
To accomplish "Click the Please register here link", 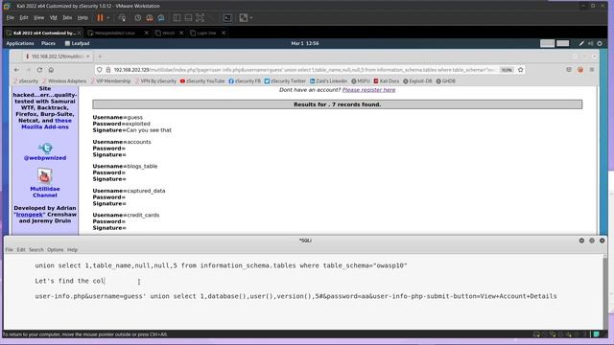I will (x=368, y=90).
